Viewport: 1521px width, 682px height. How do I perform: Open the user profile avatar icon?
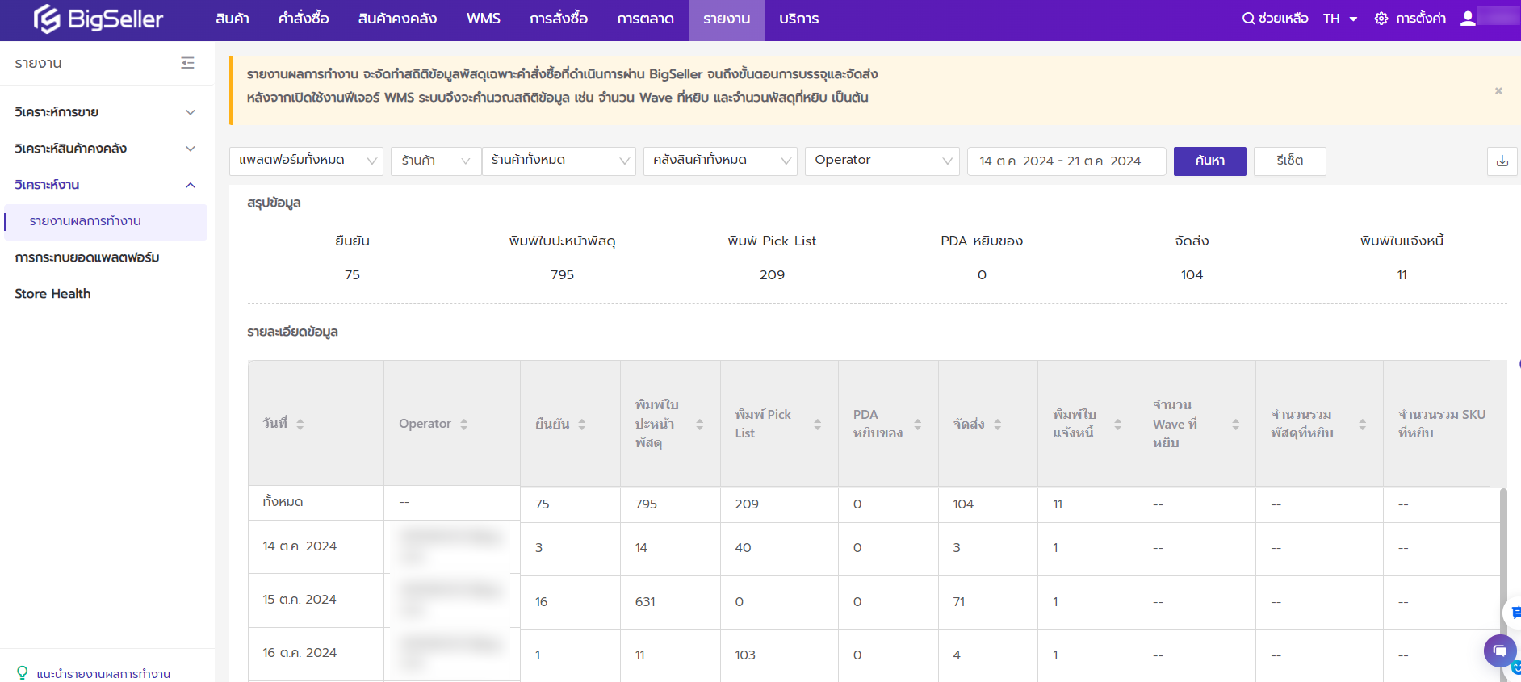(1468, 19)
